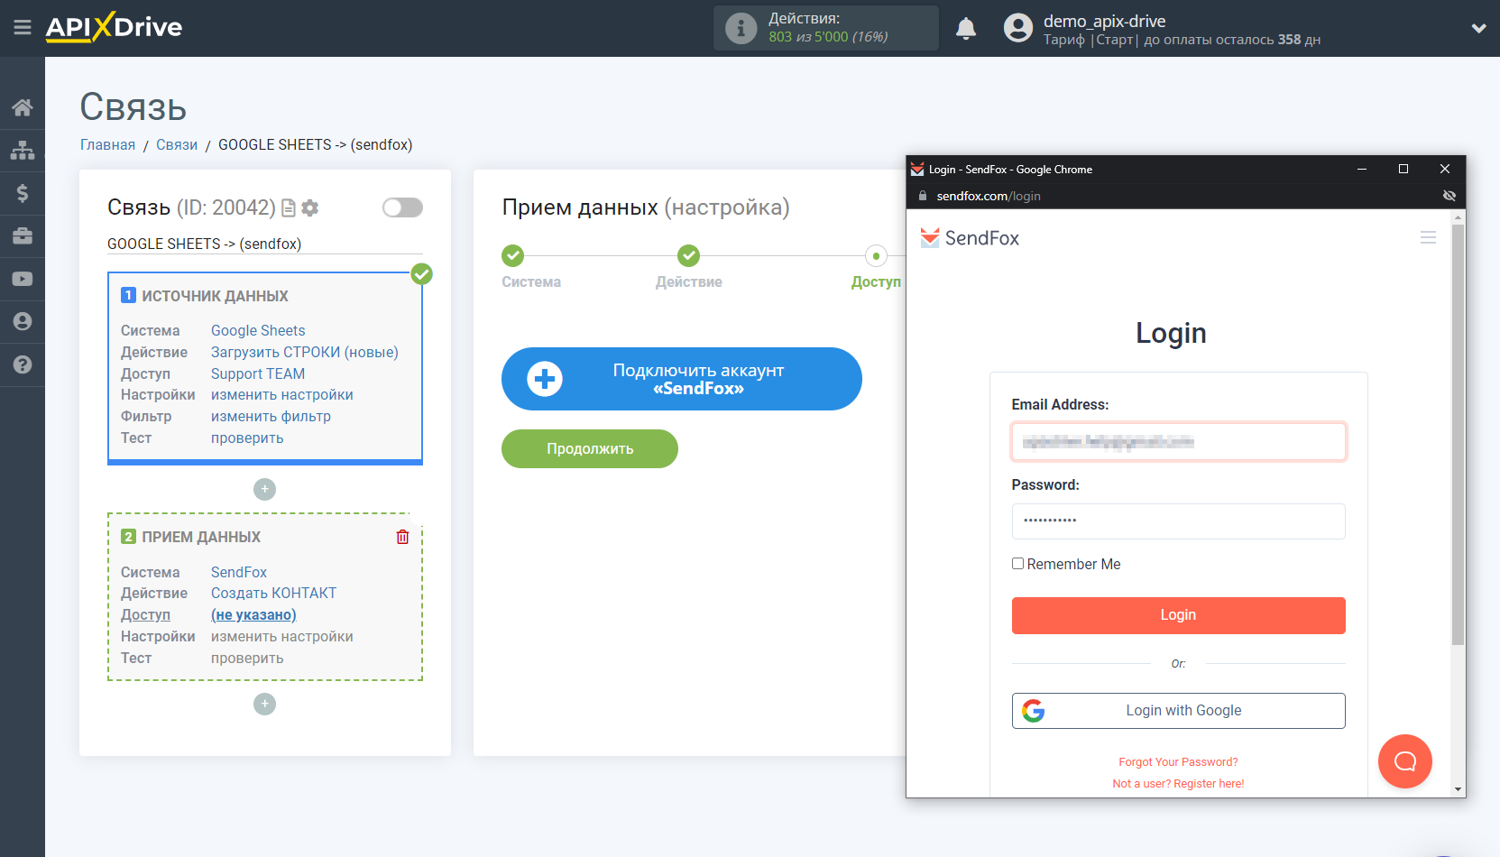Screen dimensions: 1500x857
Task: Click the Password field
Action: click(x=1178, y=521)
